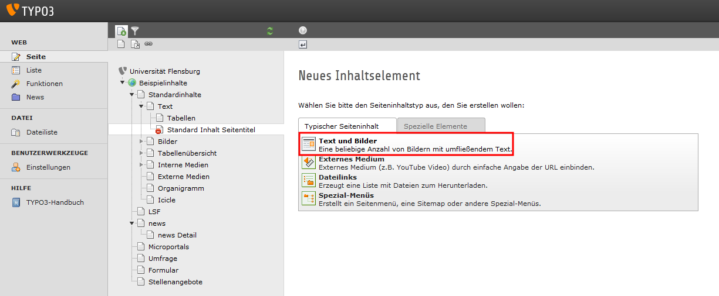719x296 pixels.
Task: Choose the Text und Bilder element
Action: 347,141
